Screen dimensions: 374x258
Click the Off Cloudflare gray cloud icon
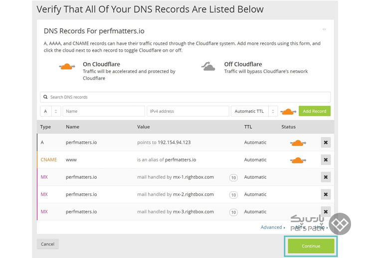[x=208, y=66]
